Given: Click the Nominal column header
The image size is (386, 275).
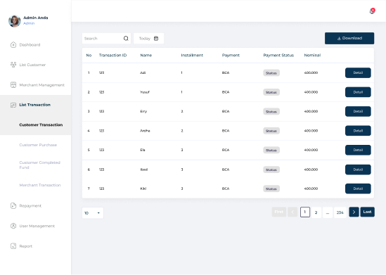Looking at the screenshot, I should pos(312,55).
